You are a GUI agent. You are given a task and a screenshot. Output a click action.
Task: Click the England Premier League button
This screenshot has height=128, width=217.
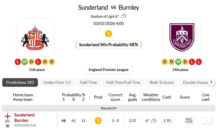(109, 70)
